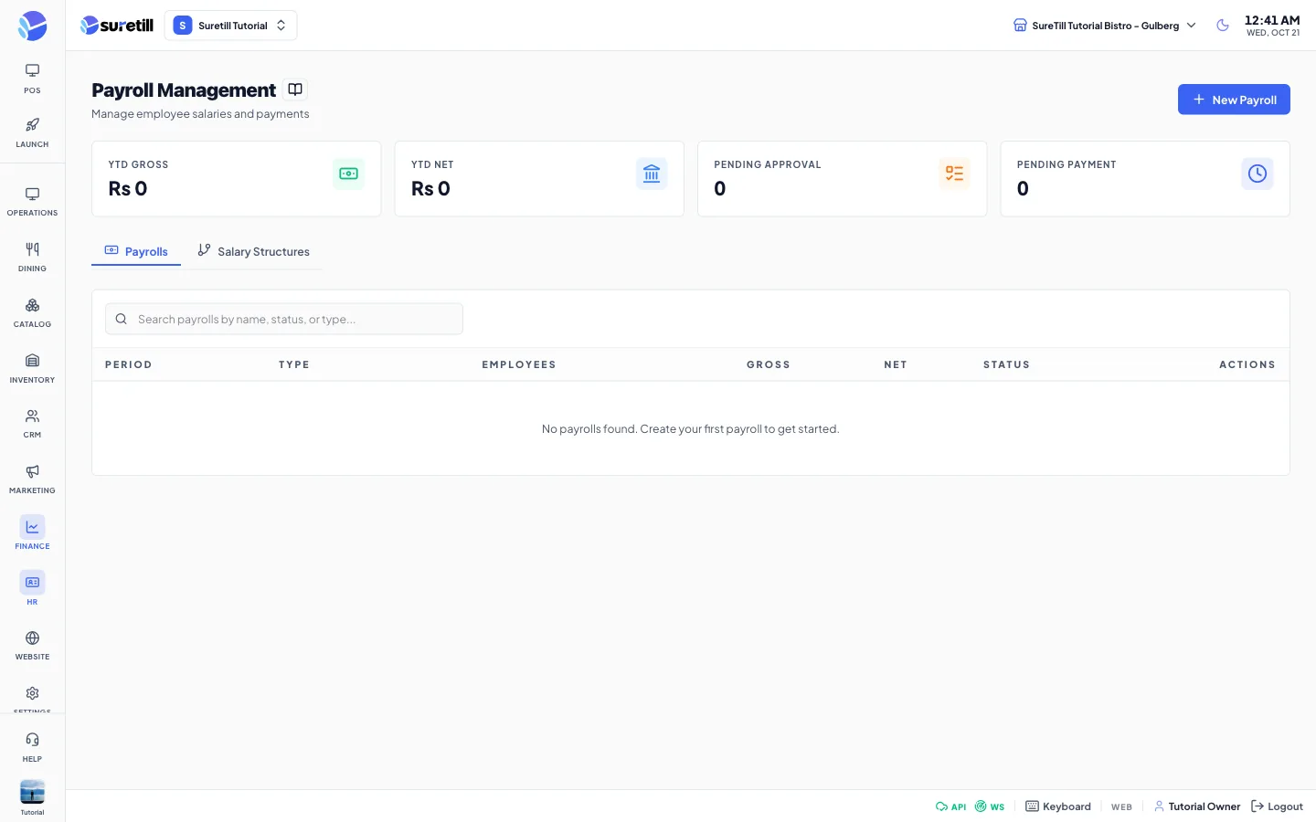Open the guide book icon beside Payroll Management

point(295,90)
